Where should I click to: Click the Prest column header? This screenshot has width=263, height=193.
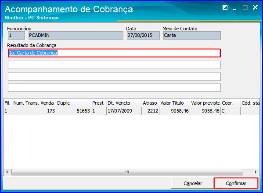(x=99, y=103)
